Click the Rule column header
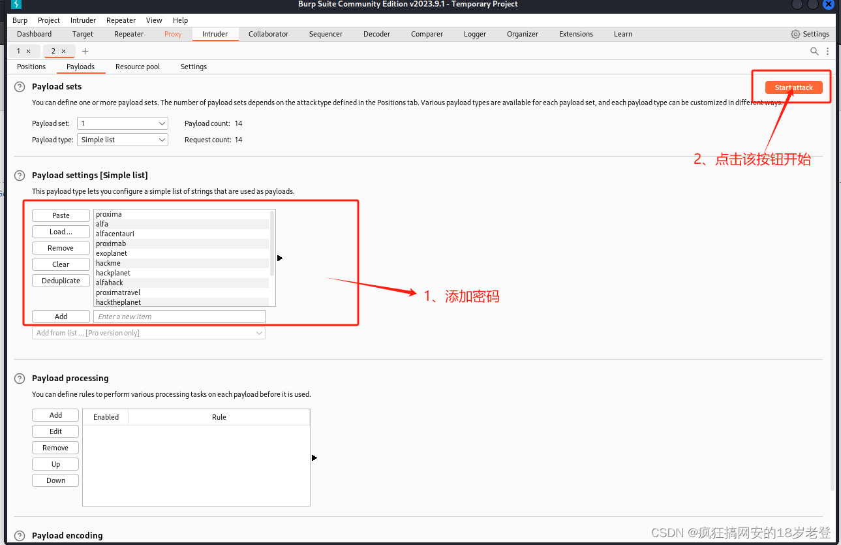This screenshot has width=841, height=545. (219, 417)
